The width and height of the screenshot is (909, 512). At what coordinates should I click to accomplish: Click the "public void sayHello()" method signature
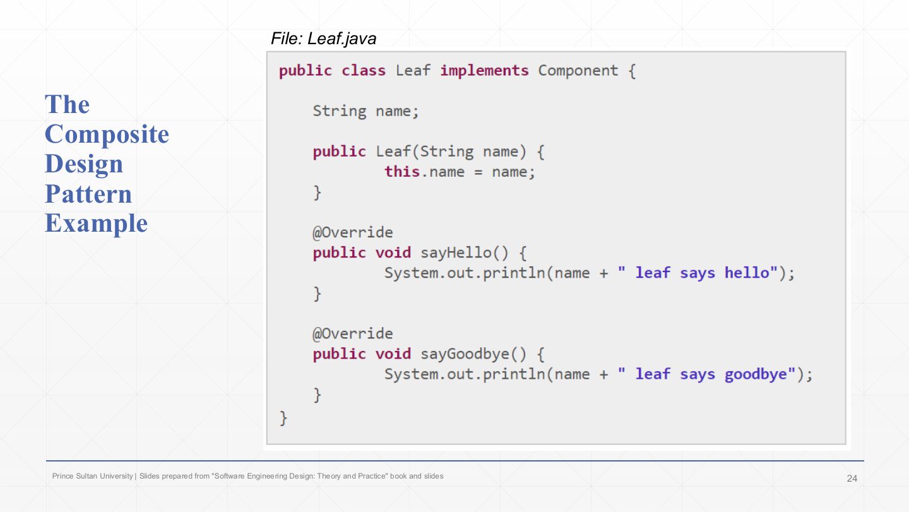[x=420, y=253]
